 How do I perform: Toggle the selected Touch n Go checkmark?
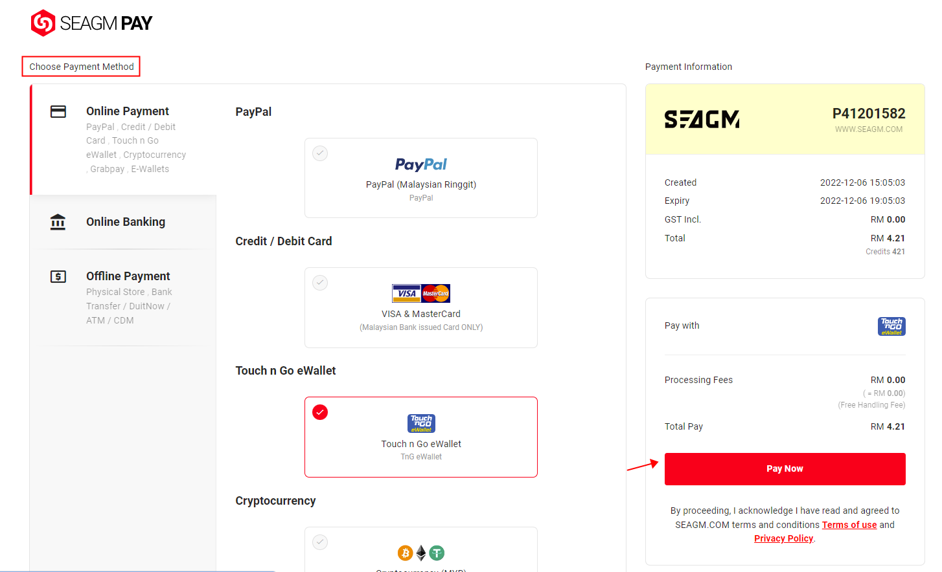click(x=320, y=412)
